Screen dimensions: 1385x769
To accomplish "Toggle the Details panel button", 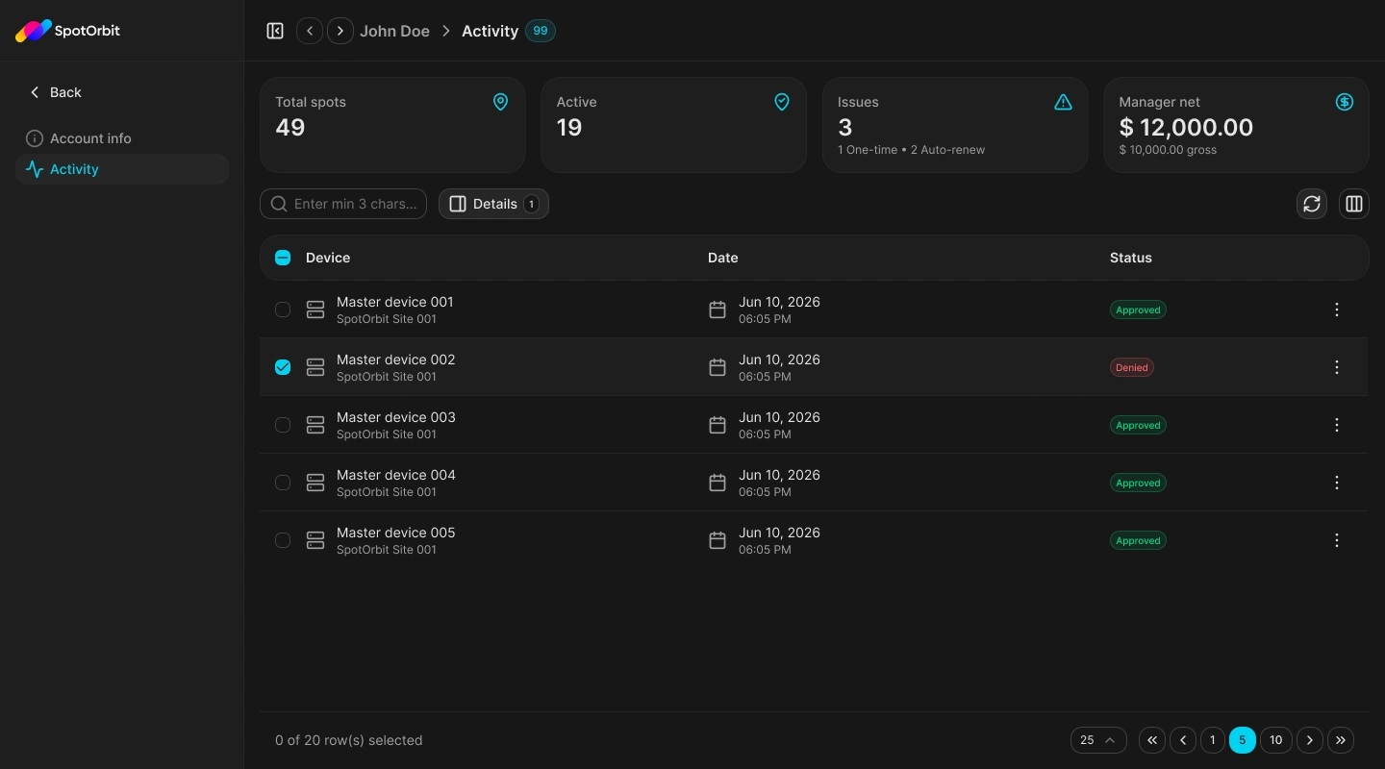I will pos(493,204).
